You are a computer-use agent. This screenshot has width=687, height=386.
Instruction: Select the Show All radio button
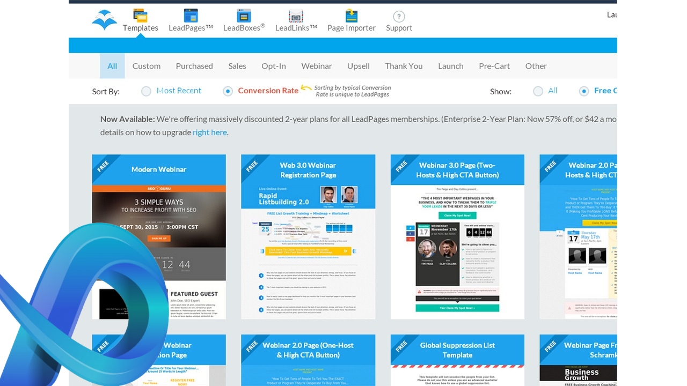(538, 91)
